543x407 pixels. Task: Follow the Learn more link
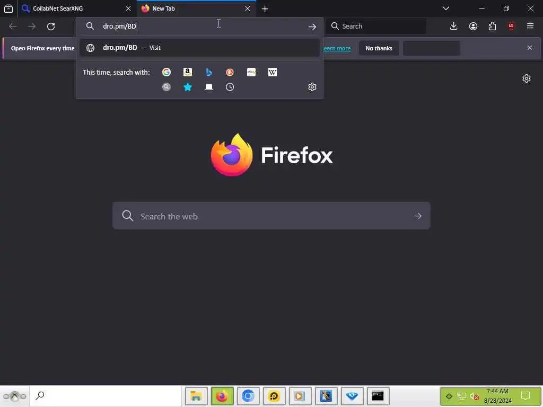tap(337, 48)
